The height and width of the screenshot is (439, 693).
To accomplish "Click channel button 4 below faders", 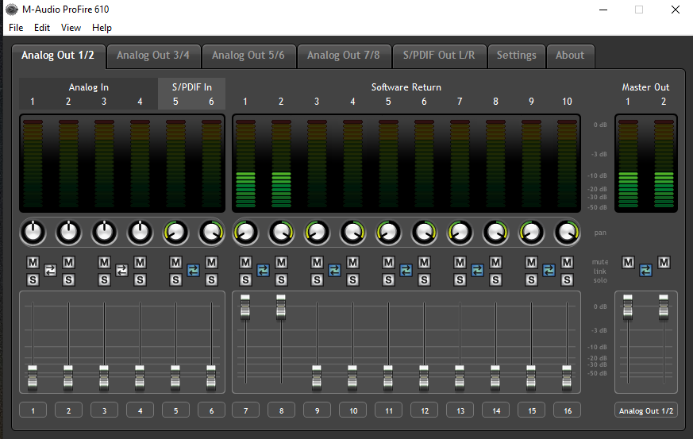I will coord(140,410).
